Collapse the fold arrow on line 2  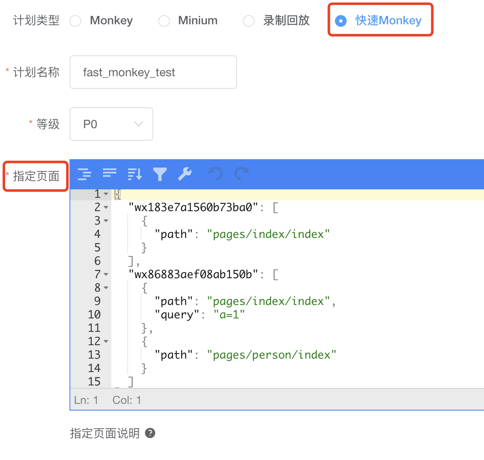click(x=106, y=207)
